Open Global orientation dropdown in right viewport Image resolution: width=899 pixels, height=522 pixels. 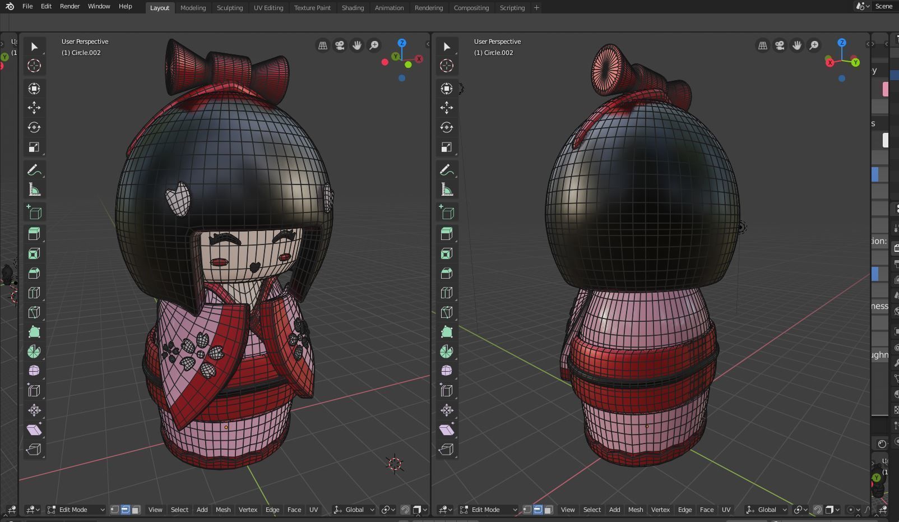coord(767,510)
